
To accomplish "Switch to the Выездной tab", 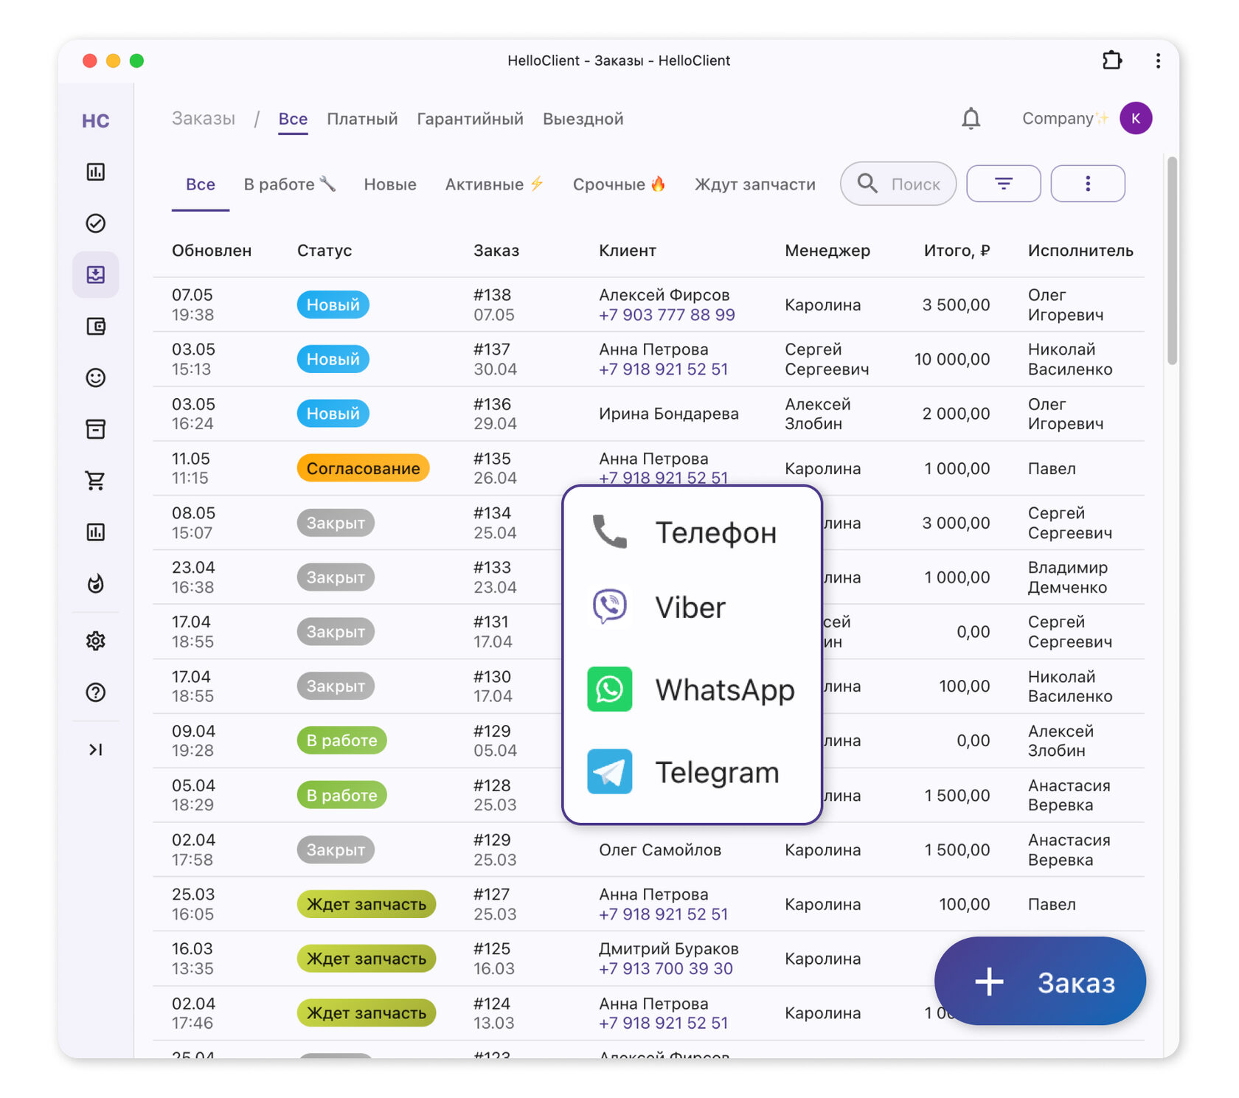I will coord(583,119).
